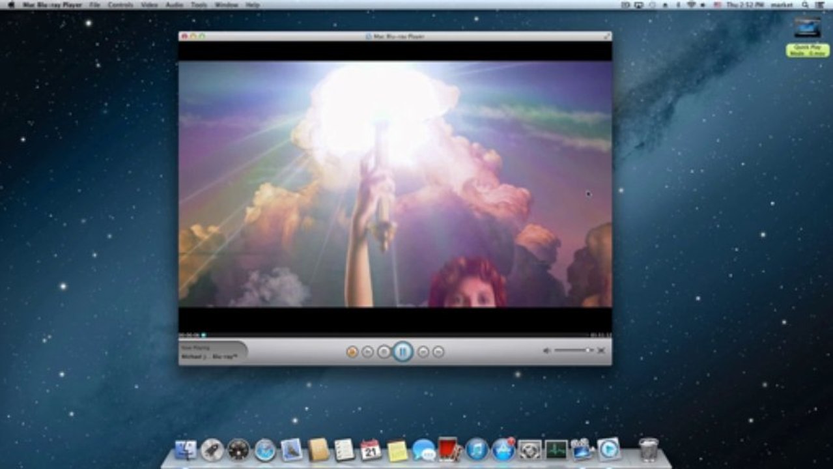Open the Trash in the Dock
Screen dimensions: 833x469
point(649,449)
